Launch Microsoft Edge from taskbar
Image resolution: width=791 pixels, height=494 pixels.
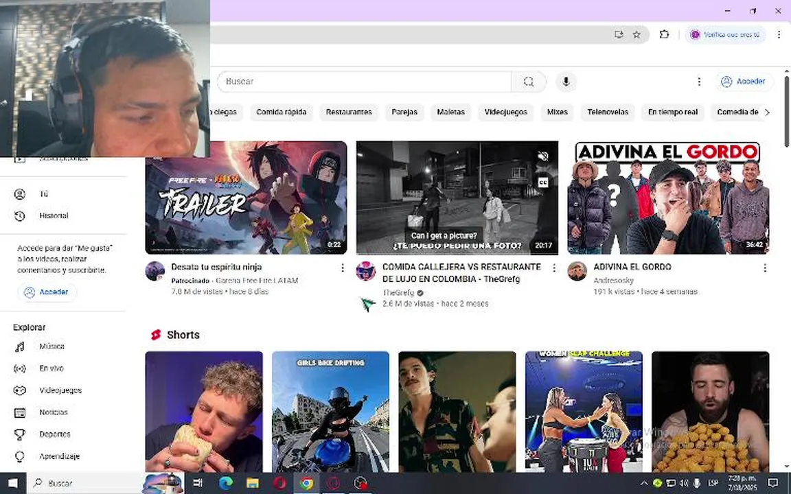pyautogui.click(x=225, y=484)
